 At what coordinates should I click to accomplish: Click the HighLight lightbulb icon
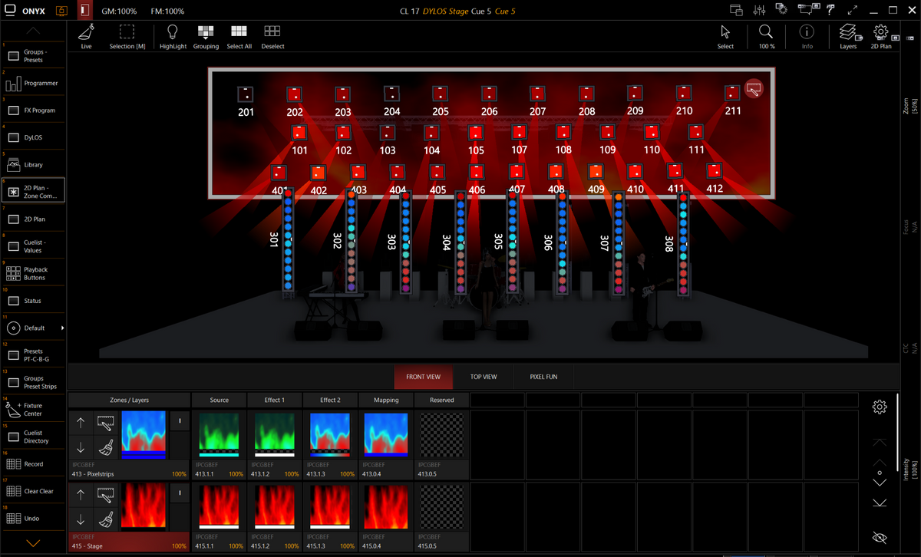pos(173,31)
